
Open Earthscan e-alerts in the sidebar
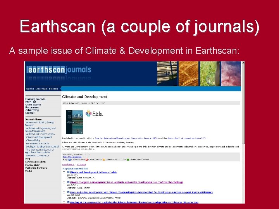(x=36, y=162)
